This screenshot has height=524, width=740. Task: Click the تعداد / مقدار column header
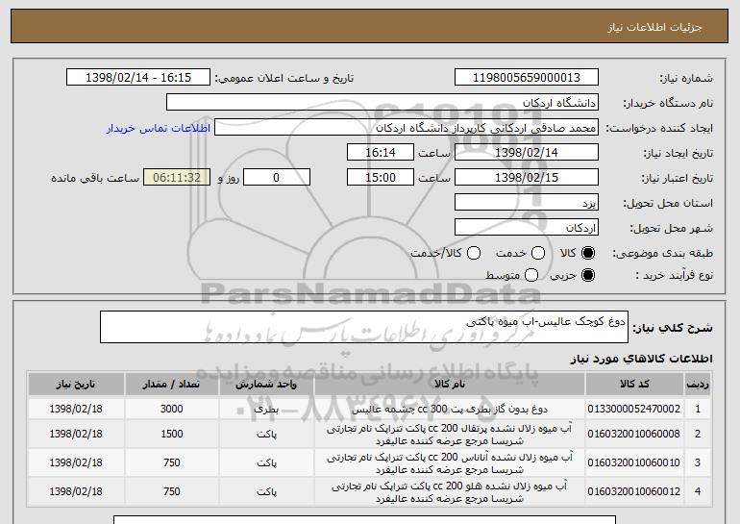point(171,385)
